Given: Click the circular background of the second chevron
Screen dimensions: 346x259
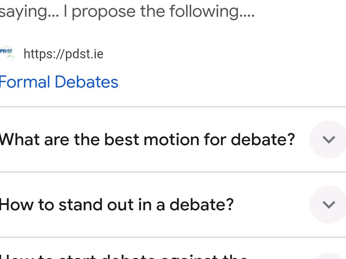Looking at the screenshot, I should [328, 205].
